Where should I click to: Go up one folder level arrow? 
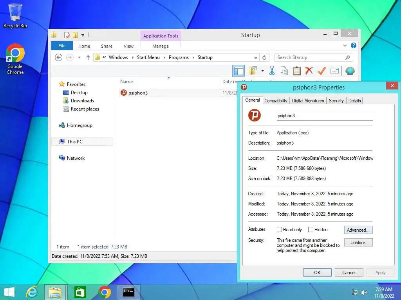[x=88, y=57]
